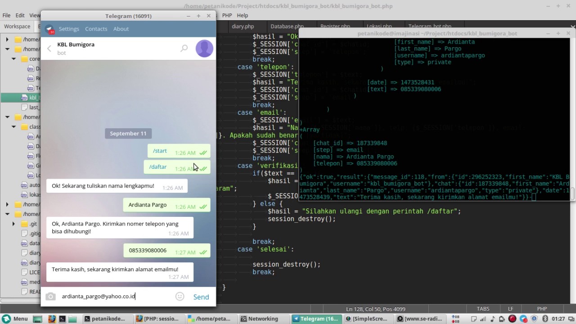Open the emoji picker in Telegram

tap(180, 296)
